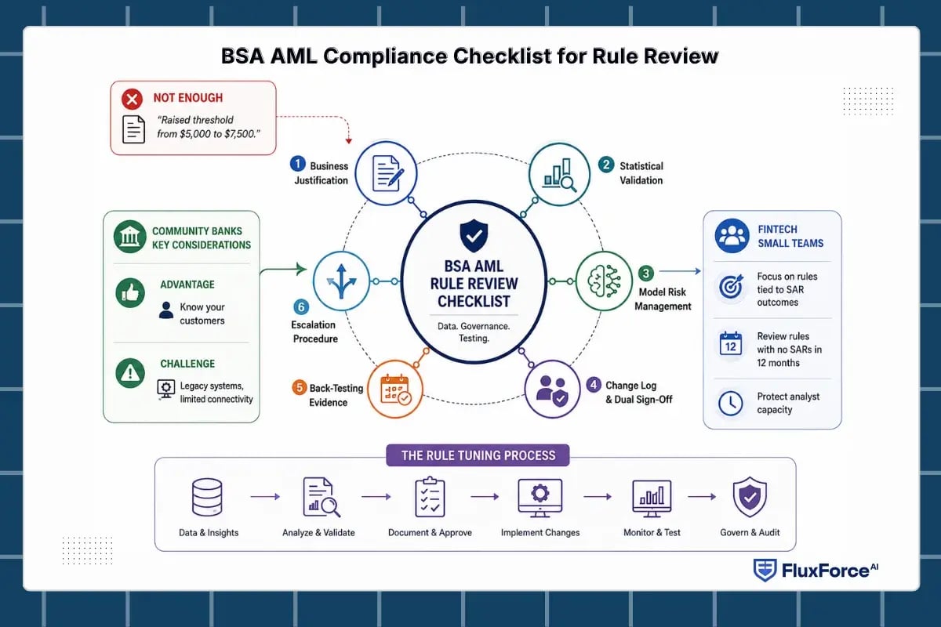Click the Data & Insights label
941x627 pixels.
pos(209,533)
